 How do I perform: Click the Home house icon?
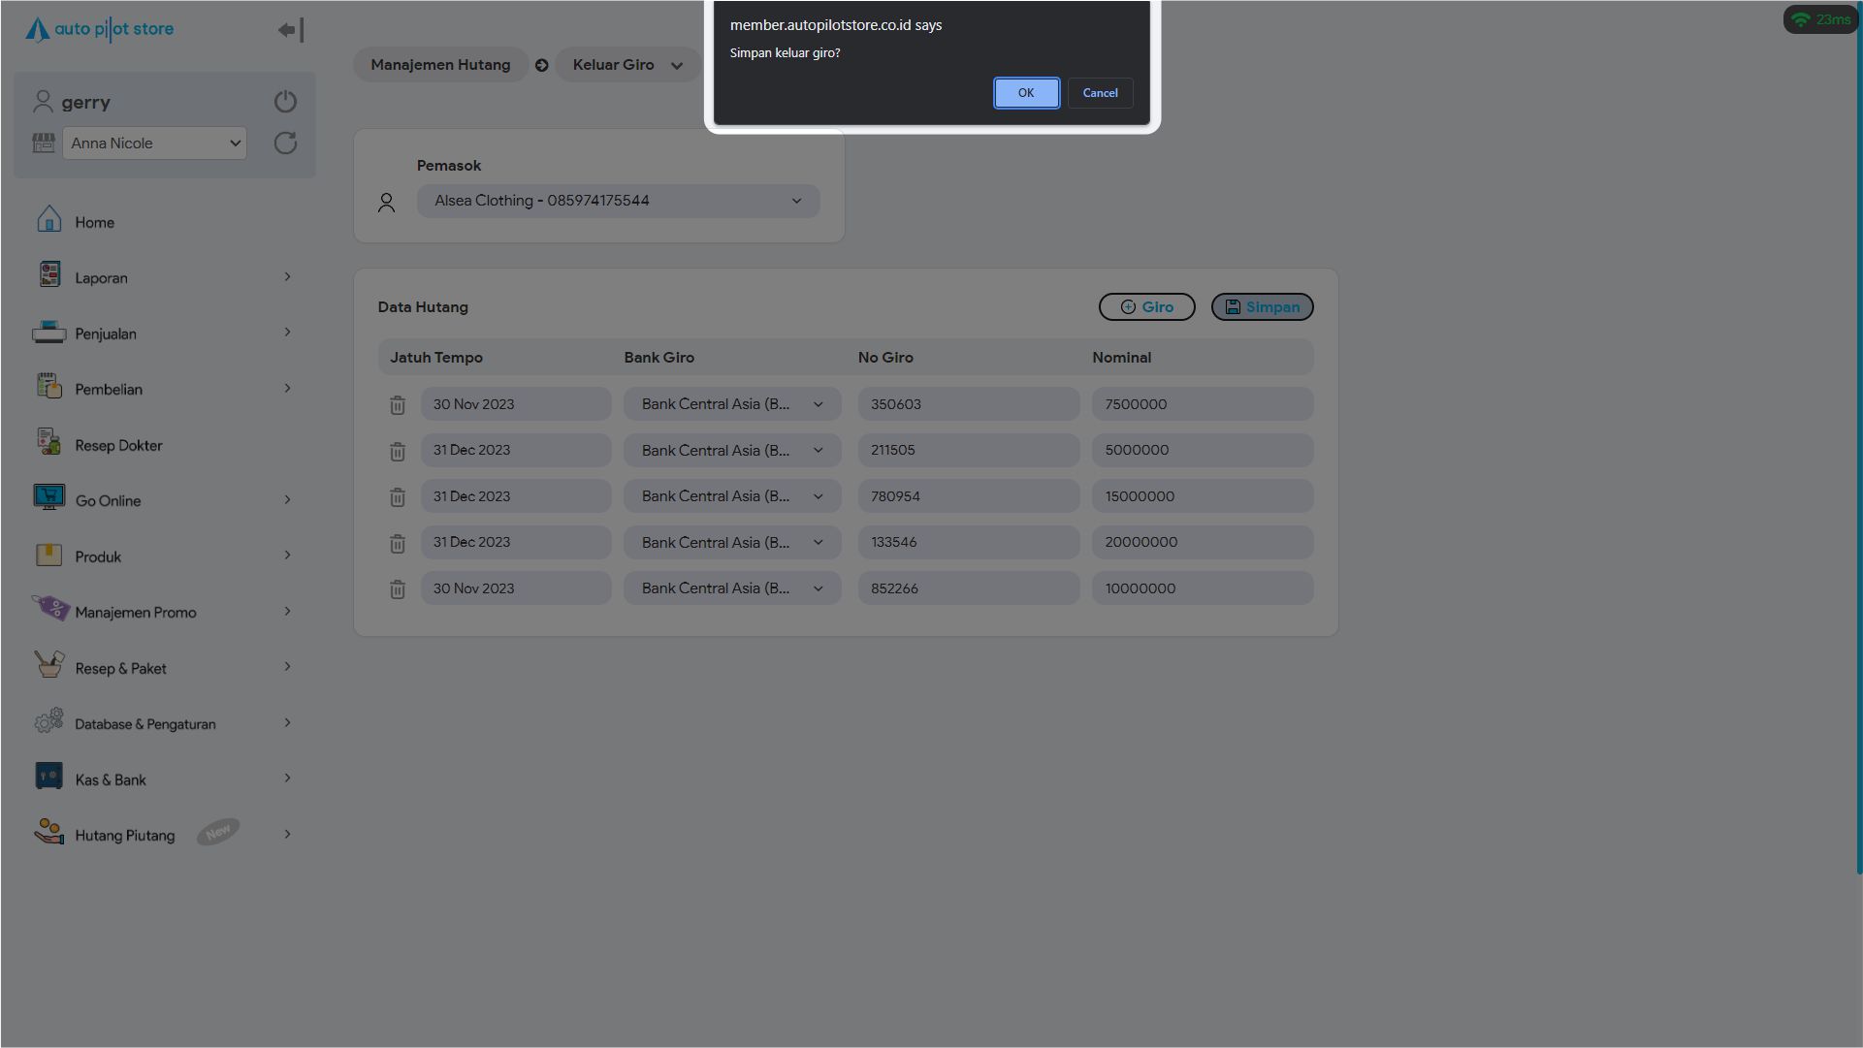click(x=49, y=220)
